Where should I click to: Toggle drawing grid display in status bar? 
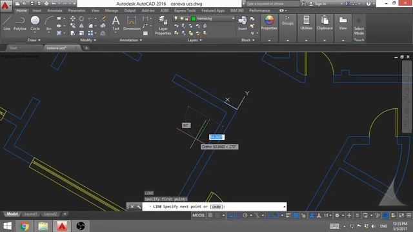210,215
